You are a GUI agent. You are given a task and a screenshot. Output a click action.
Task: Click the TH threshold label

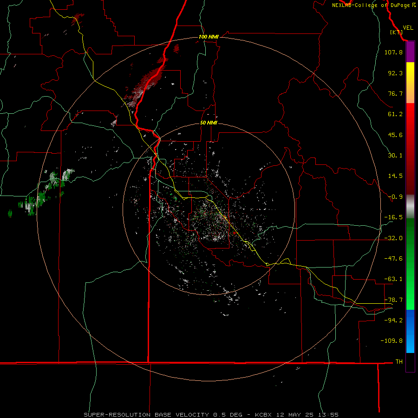(399, 361)
